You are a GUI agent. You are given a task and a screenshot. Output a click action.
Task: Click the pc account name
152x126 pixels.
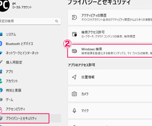(x=14, y=3)
